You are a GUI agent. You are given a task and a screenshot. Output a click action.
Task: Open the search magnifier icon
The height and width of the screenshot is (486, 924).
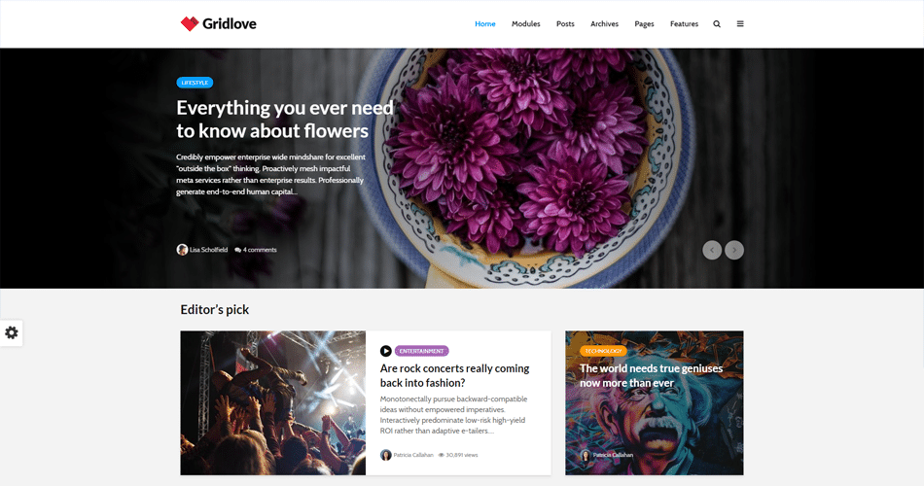tap(717, 24)
